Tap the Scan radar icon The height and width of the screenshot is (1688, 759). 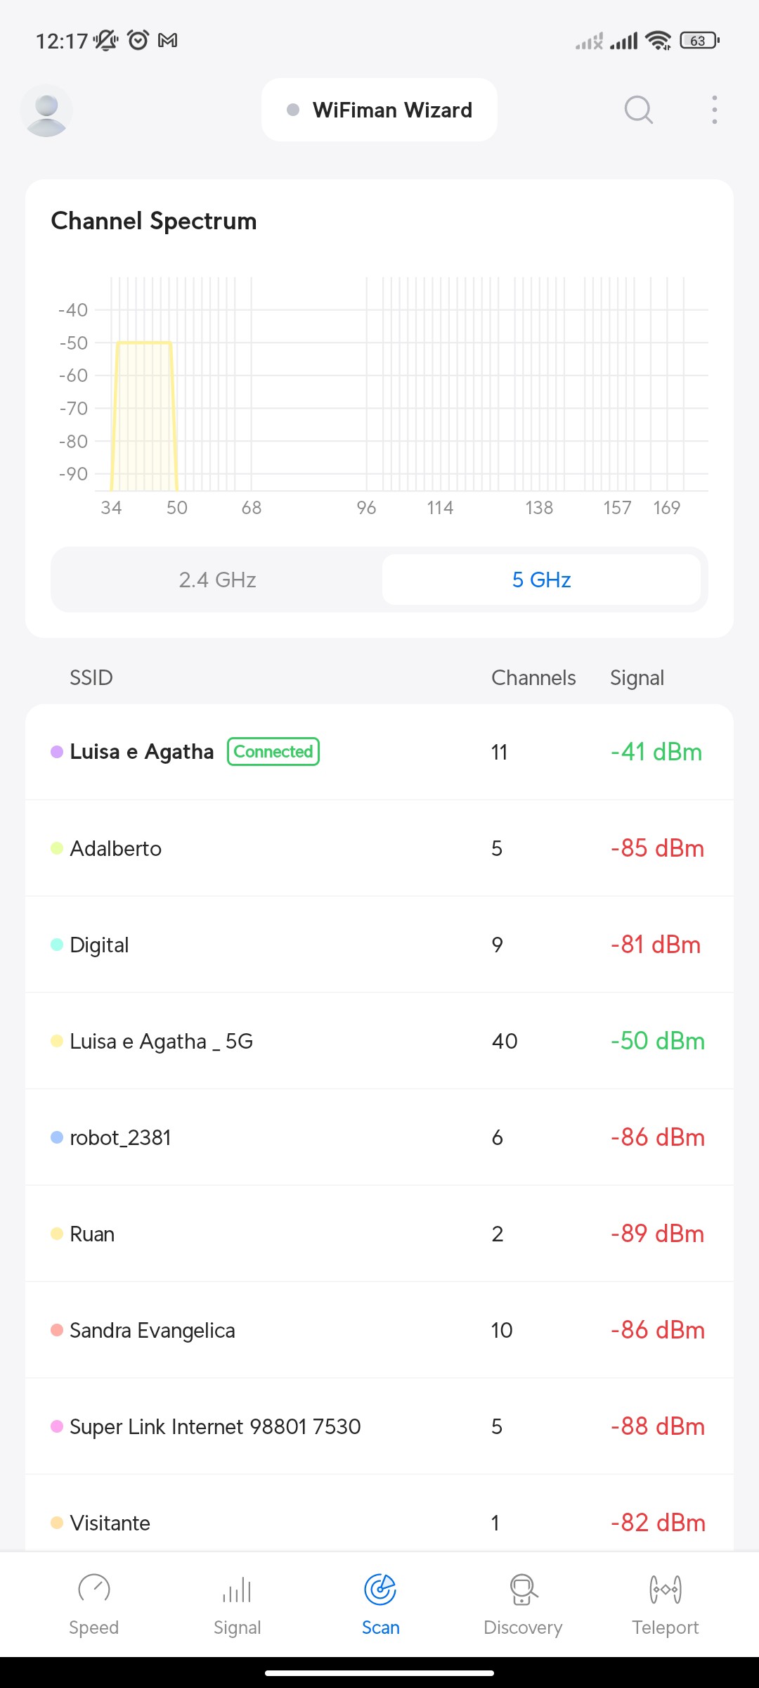380,1590
